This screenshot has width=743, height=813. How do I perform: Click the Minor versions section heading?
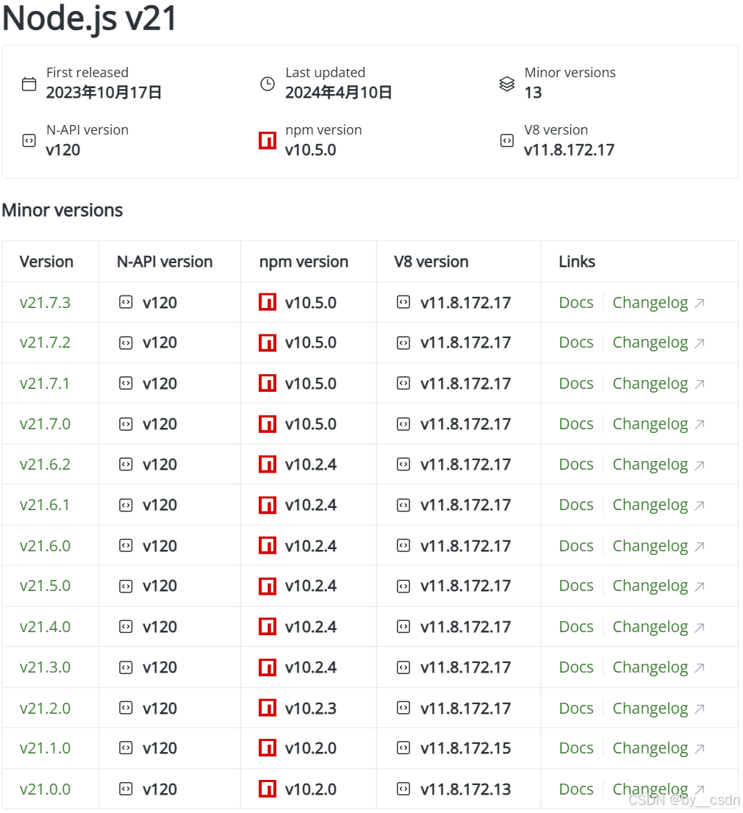(x=62, y=210)
